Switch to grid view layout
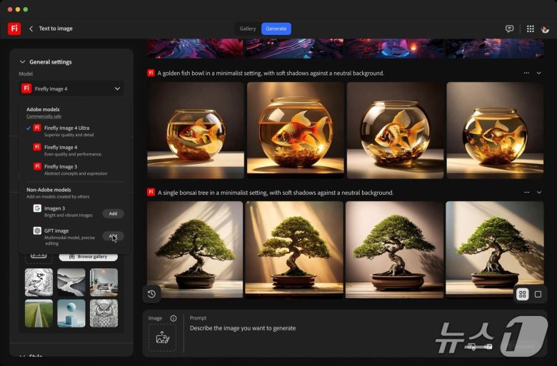Screen dimensions: 557x366 coord(522,294)
